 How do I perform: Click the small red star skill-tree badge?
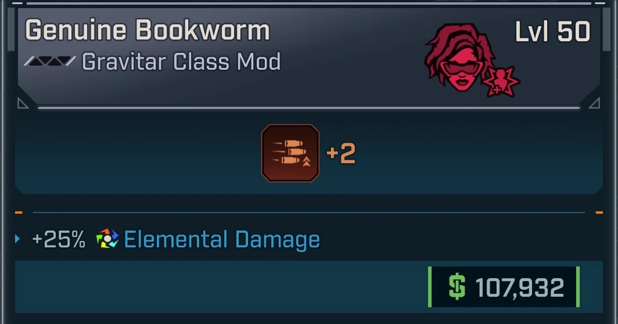[x=501, y=82]
